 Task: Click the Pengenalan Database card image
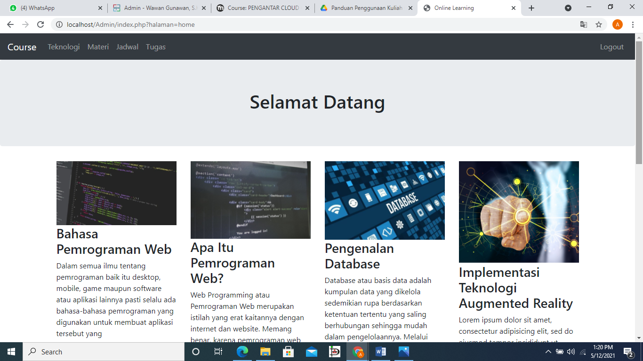pyautogui.click(x=385, y=200)
